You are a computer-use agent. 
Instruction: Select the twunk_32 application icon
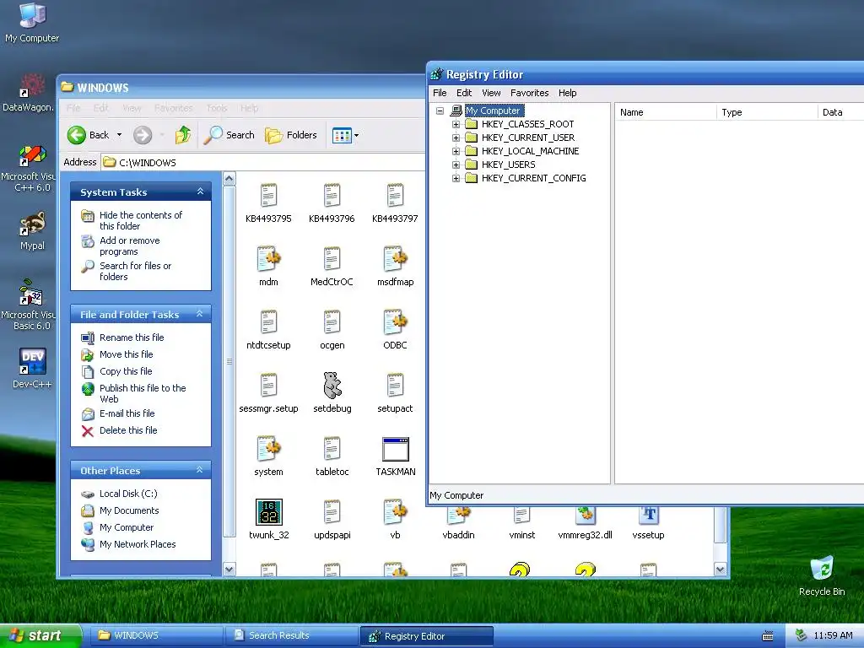coord(269,512)
